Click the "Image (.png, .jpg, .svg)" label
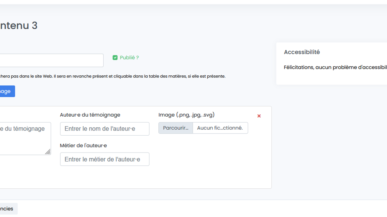Viewport: 387px width, 217px height. point(187,115)
